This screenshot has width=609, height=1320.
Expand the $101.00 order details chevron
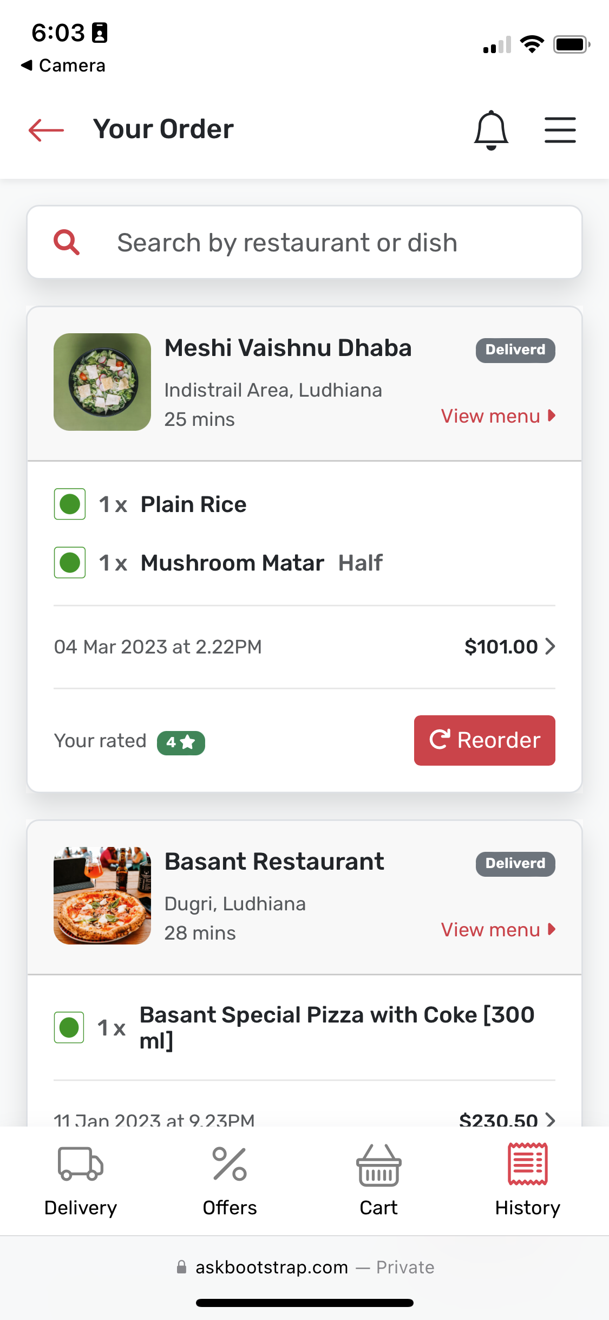coord(551,646)
